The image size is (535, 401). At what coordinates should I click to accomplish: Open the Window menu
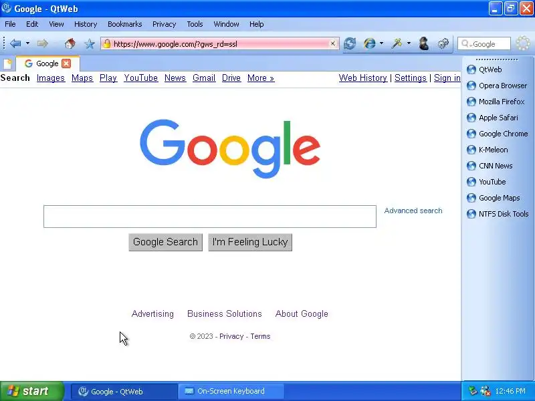(226, 24)
